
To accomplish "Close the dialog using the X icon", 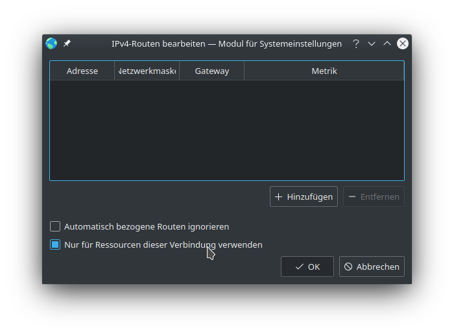I will click(x=403, y=43).
